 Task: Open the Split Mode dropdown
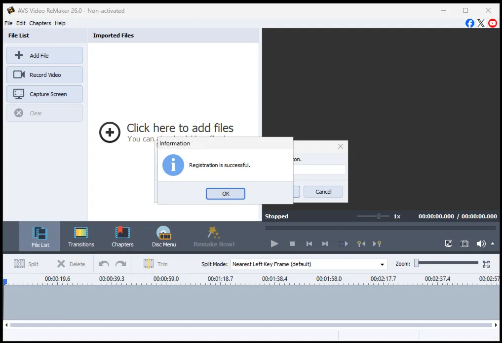click(x=309, y=264)
